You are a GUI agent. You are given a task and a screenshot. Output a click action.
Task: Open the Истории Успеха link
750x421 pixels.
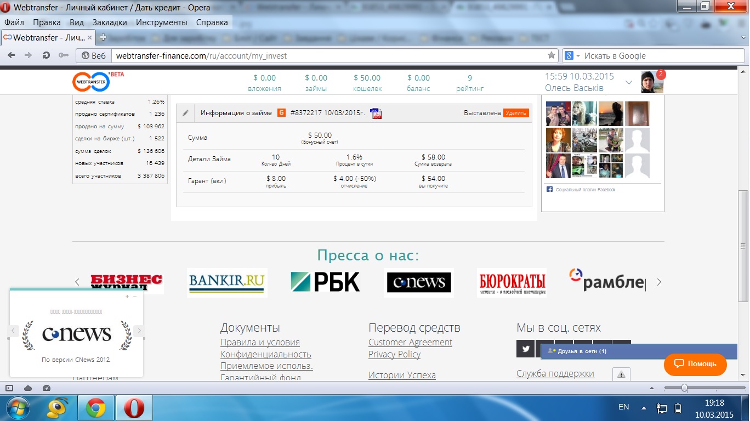point(402,376)
